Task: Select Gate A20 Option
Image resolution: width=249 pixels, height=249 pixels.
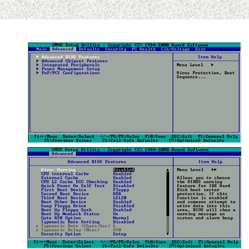Action: coord(61,218)
